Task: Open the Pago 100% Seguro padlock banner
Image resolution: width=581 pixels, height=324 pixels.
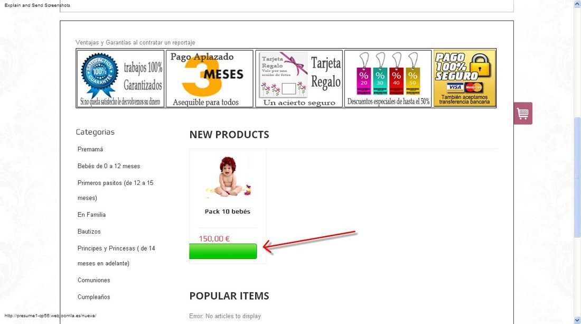Action: click(x=465, y=79)
